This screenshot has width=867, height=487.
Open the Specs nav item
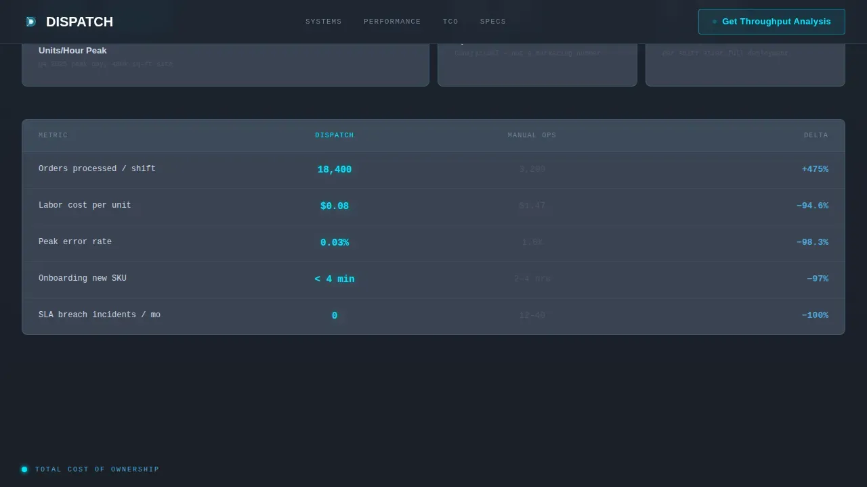[x=493, y=22]
